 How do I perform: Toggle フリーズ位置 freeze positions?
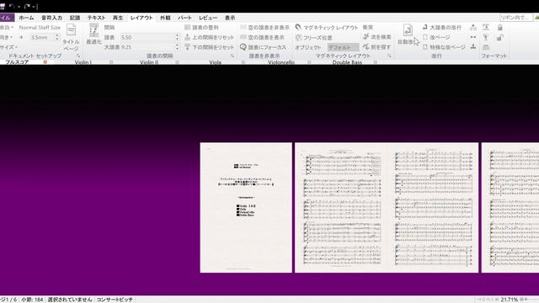coord(314,37)
